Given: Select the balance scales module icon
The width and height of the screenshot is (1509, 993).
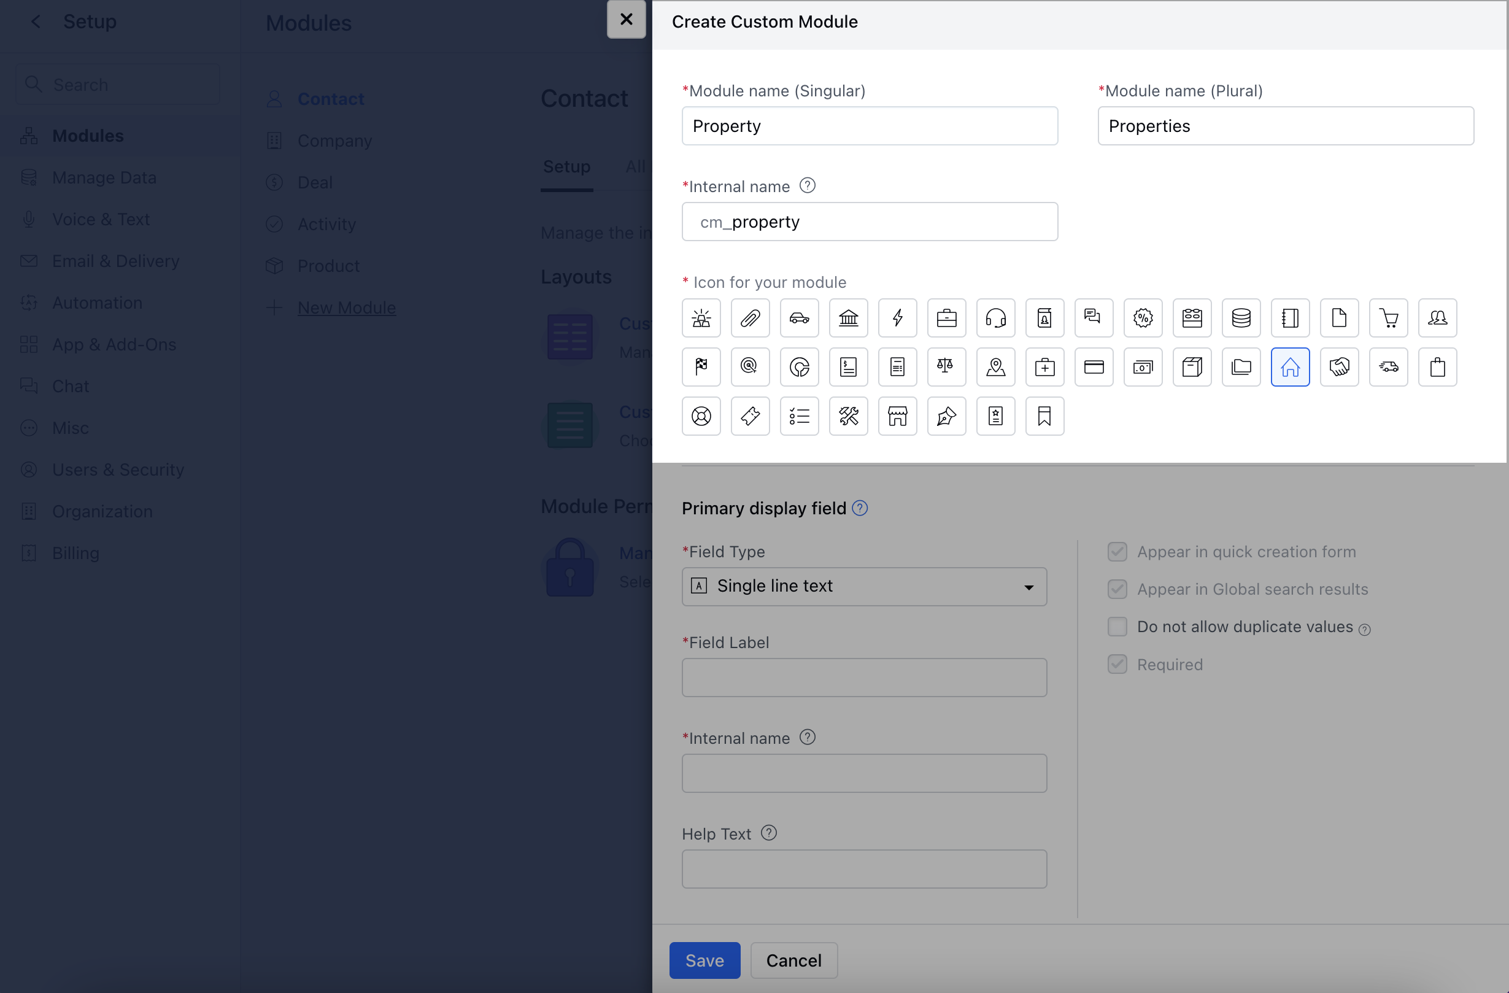Looking at the screenshot, I should (947, 366).
